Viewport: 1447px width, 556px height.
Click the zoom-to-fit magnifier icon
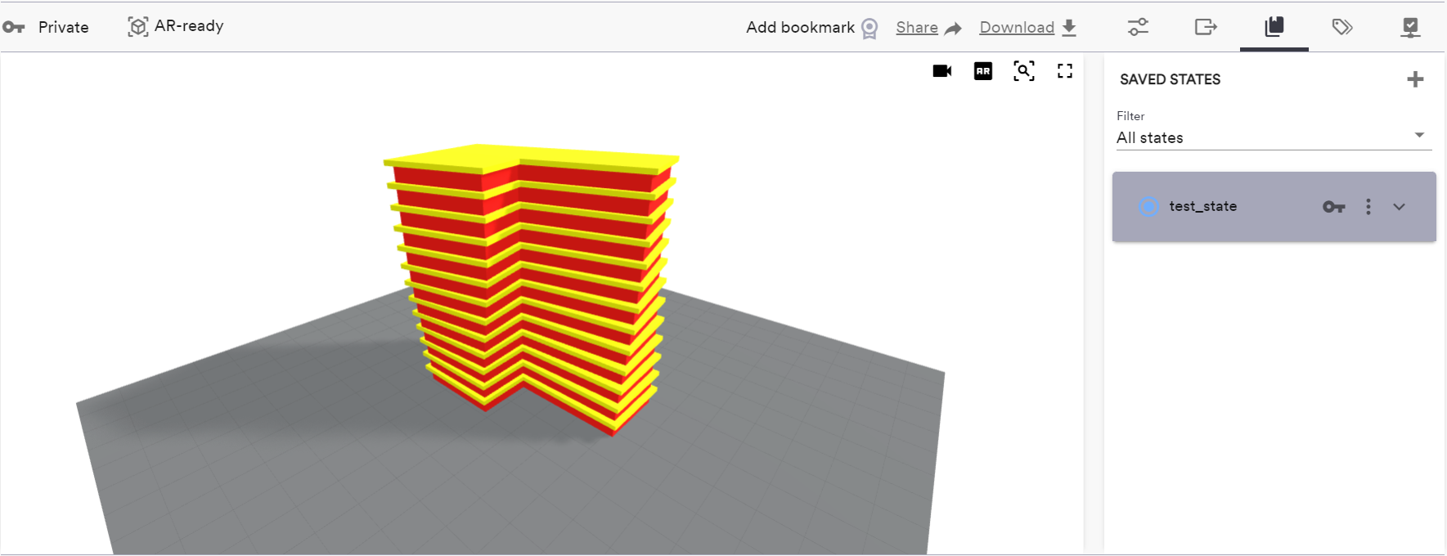point(1023,71)
